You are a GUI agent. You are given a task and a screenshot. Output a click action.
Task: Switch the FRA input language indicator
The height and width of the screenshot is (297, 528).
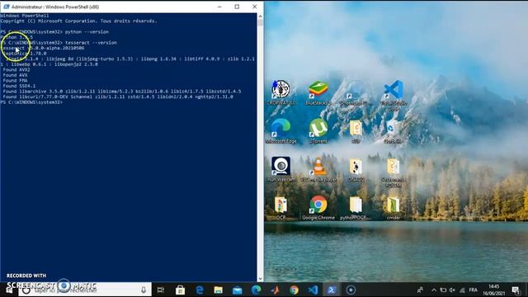pos(473,290)
